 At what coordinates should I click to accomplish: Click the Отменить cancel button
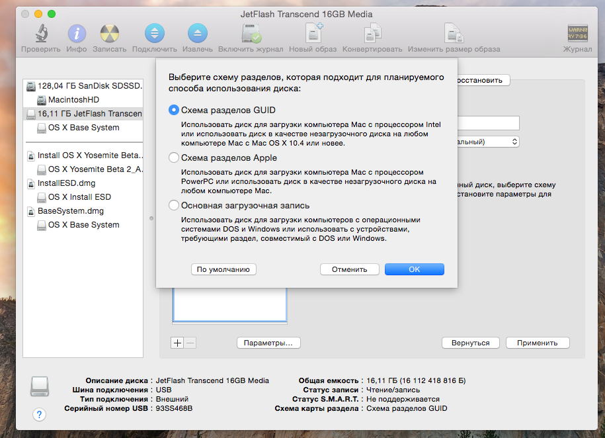point(349,269)
